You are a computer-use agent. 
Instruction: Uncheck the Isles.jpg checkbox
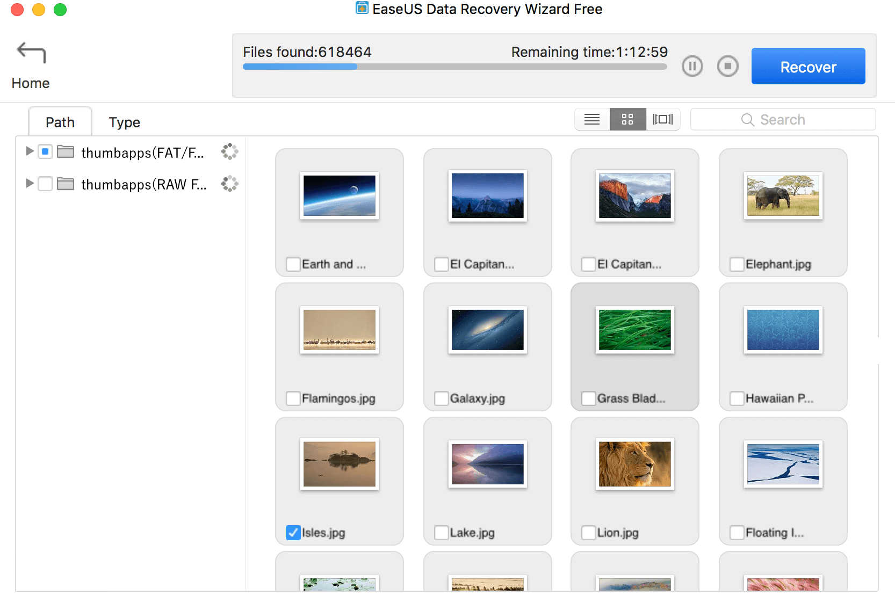(293, 533)
